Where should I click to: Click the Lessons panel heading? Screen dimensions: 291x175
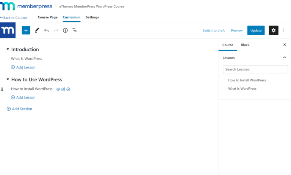(228, 58)
